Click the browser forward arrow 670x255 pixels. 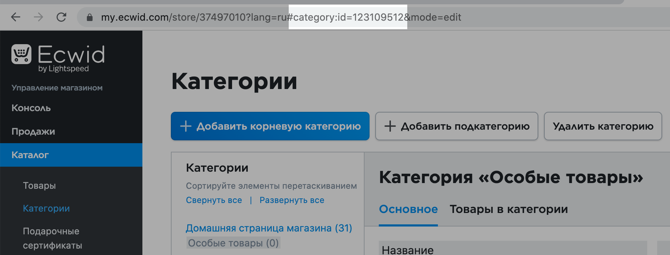38,17
